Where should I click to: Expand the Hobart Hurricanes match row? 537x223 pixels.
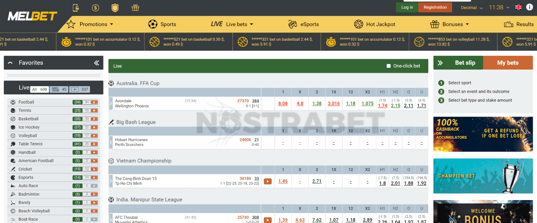click(x=110, y=142)
